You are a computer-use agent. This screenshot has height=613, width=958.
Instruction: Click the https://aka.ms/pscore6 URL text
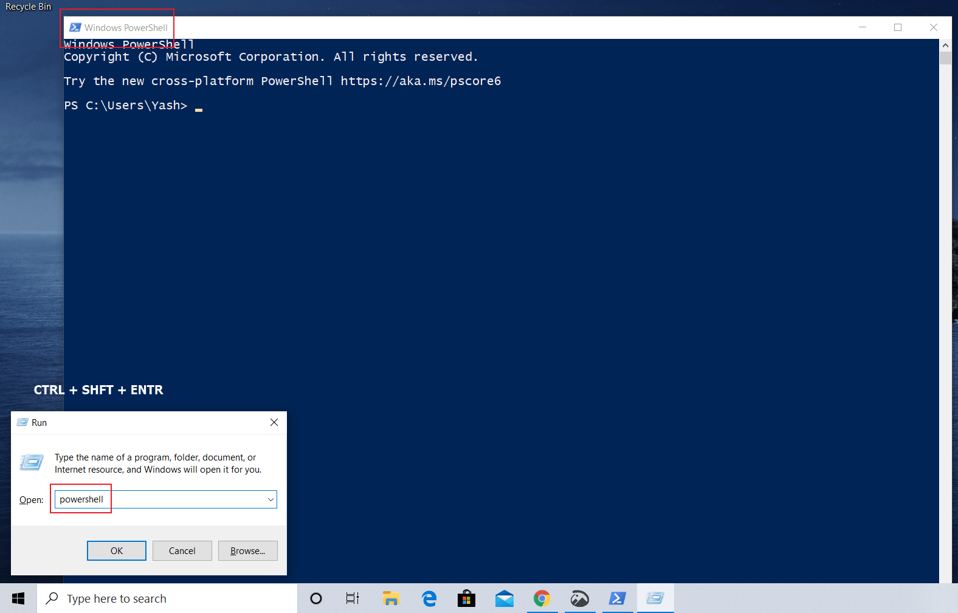[421, 81]
